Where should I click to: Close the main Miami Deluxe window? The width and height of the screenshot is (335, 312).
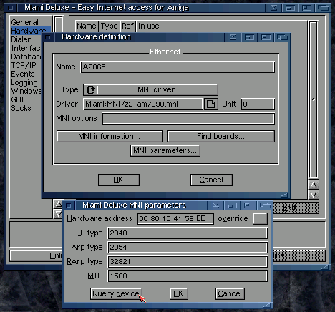11,8
